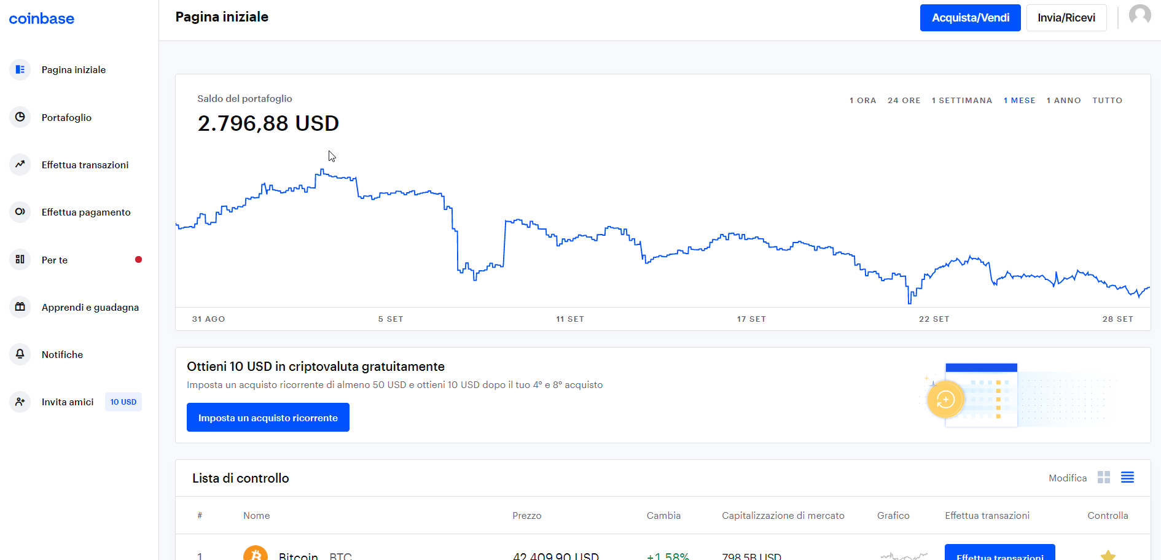Click the Effettua transazioni trend icon
The width and height of the screenshot is (1161, 560).
pos(20,164)
